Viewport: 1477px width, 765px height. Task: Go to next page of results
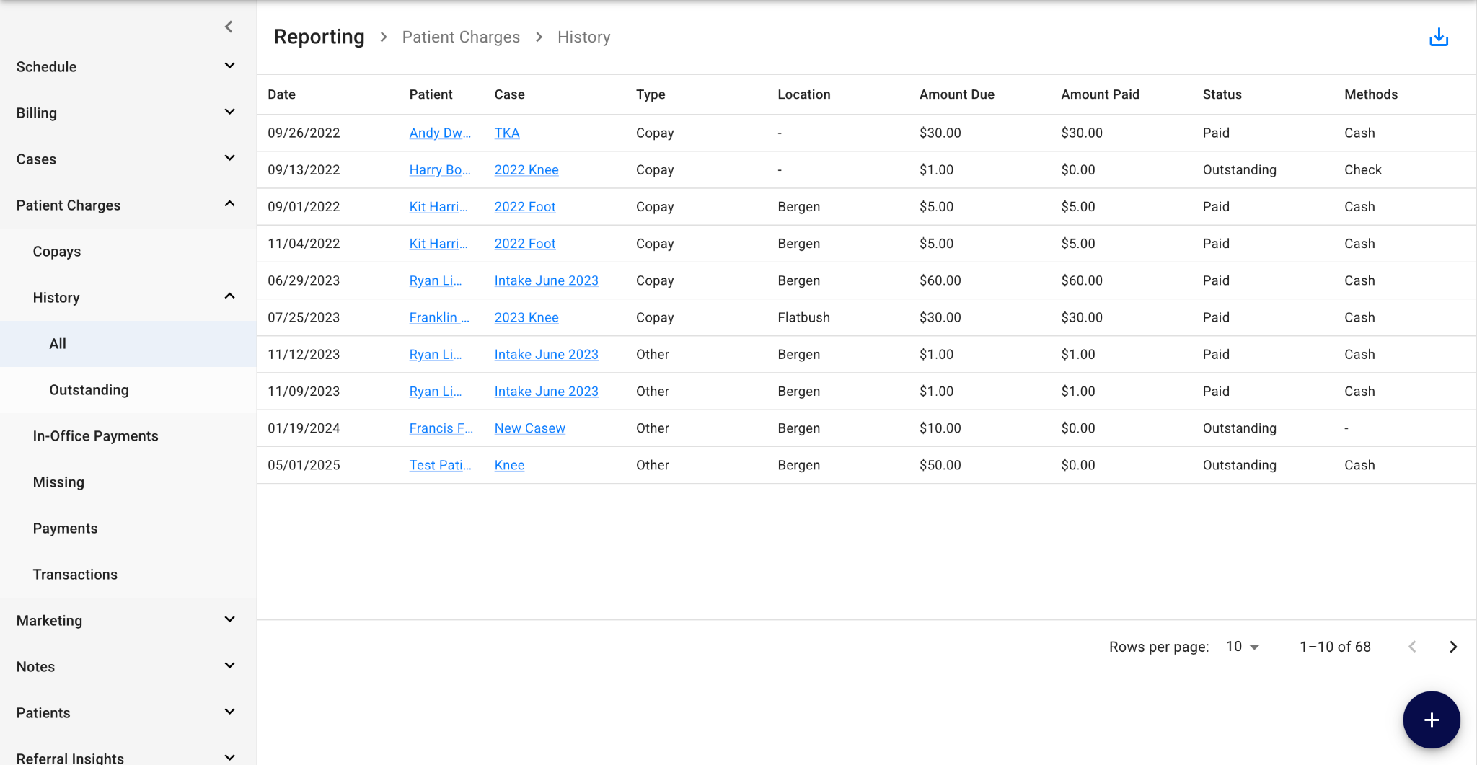tap(1453, 647)
